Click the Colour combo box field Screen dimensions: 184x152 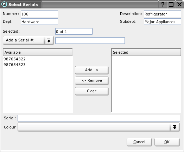click(x=99, y=127)
